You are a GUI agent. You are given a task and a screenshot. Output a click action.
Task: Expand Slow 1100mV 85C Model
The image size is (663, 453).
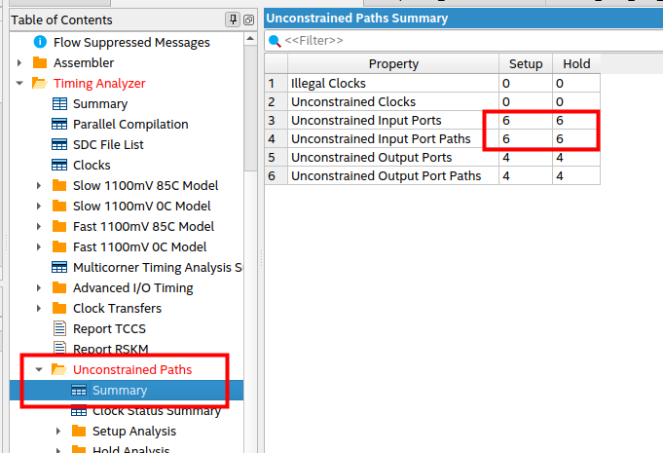[39, 185]
